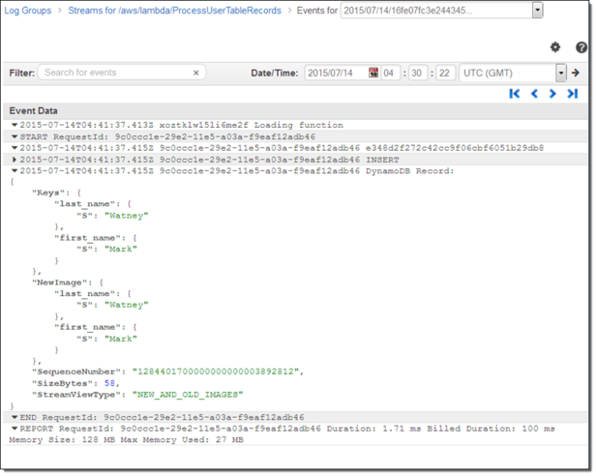The image size is (596, 476).
Task: Click the "Mark" value under NewImage
Action: click(x=121, y=339)
